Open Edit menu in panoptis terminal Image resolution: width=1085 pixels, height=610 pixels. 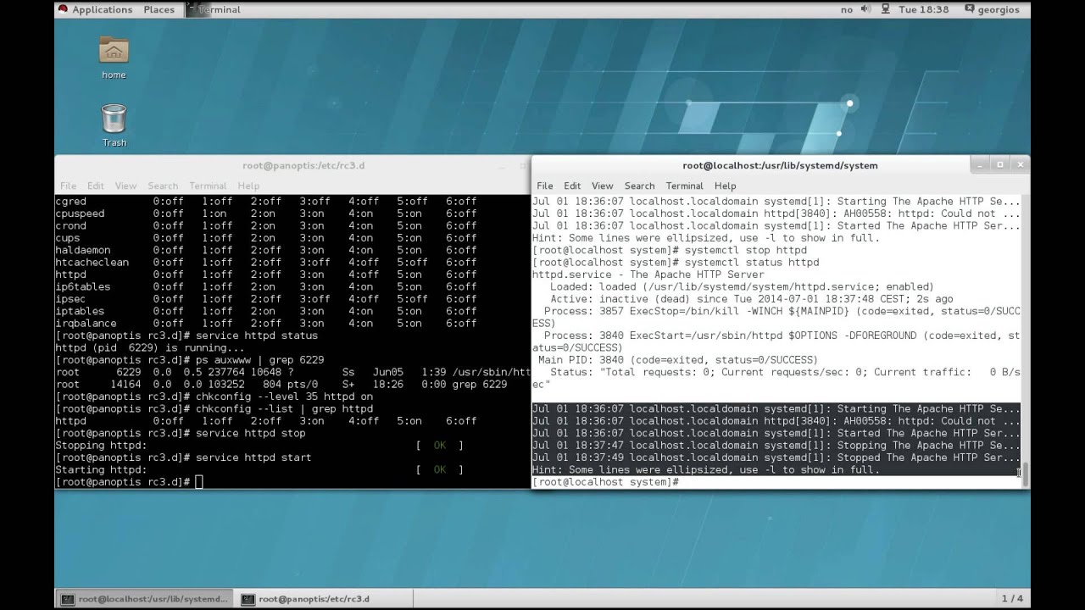click(x=95, y=186)
